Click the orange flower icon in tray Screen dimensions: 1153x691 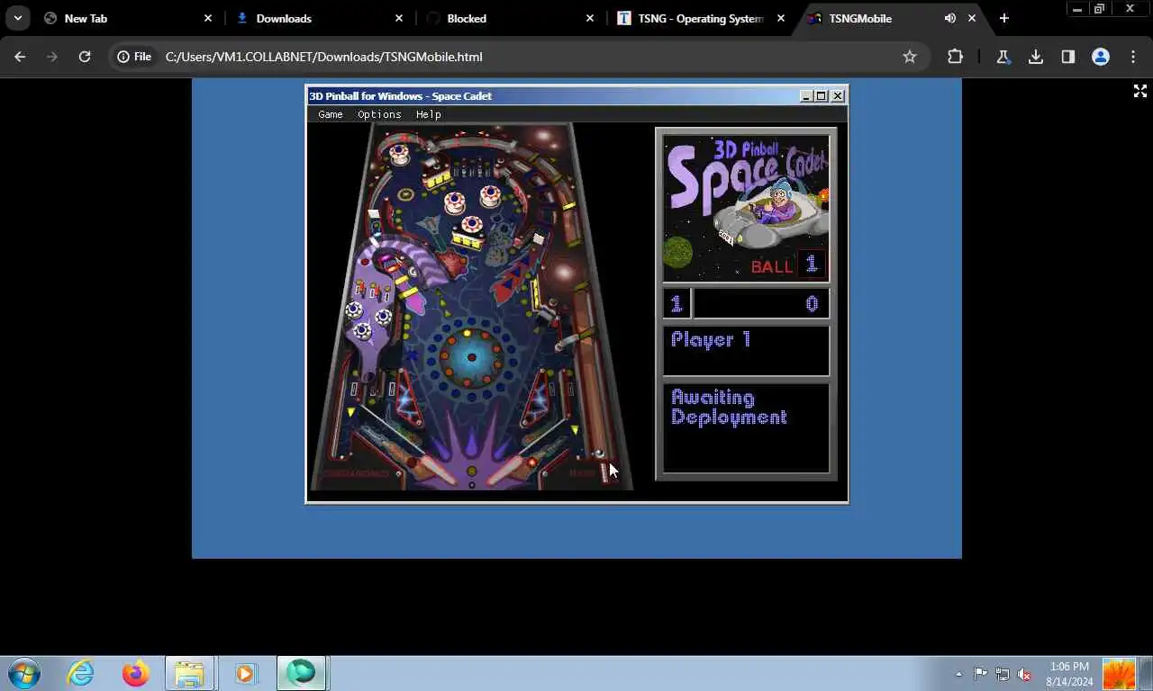[x=1120, y=674]
